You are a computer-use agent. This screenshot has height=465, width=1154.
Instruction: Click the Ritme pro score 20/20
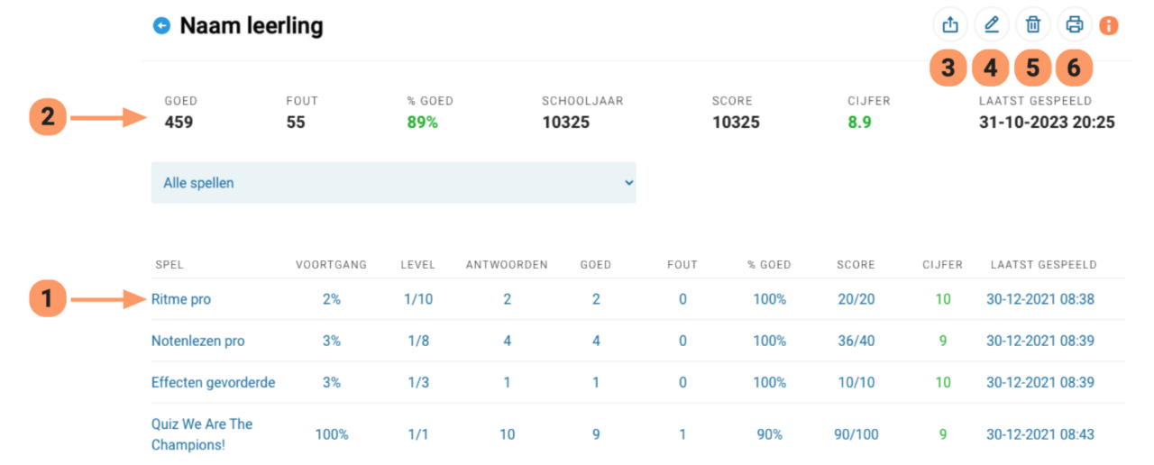[x=856, y=299]
